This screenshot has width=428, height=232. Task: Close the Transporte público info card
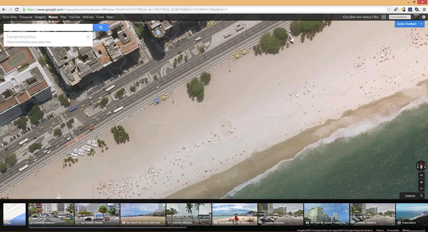[88, 37]
